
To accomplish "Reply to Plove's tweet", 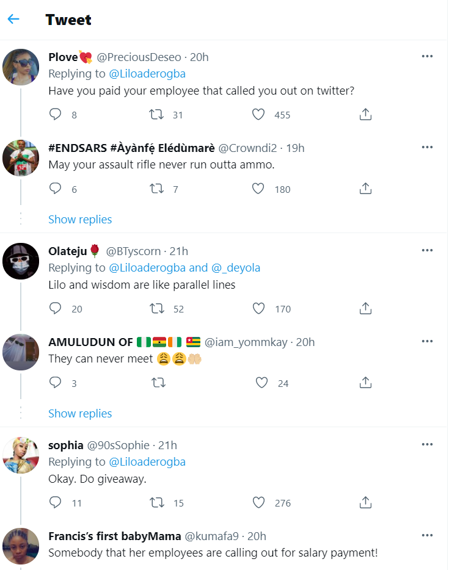I will point(56,114).
